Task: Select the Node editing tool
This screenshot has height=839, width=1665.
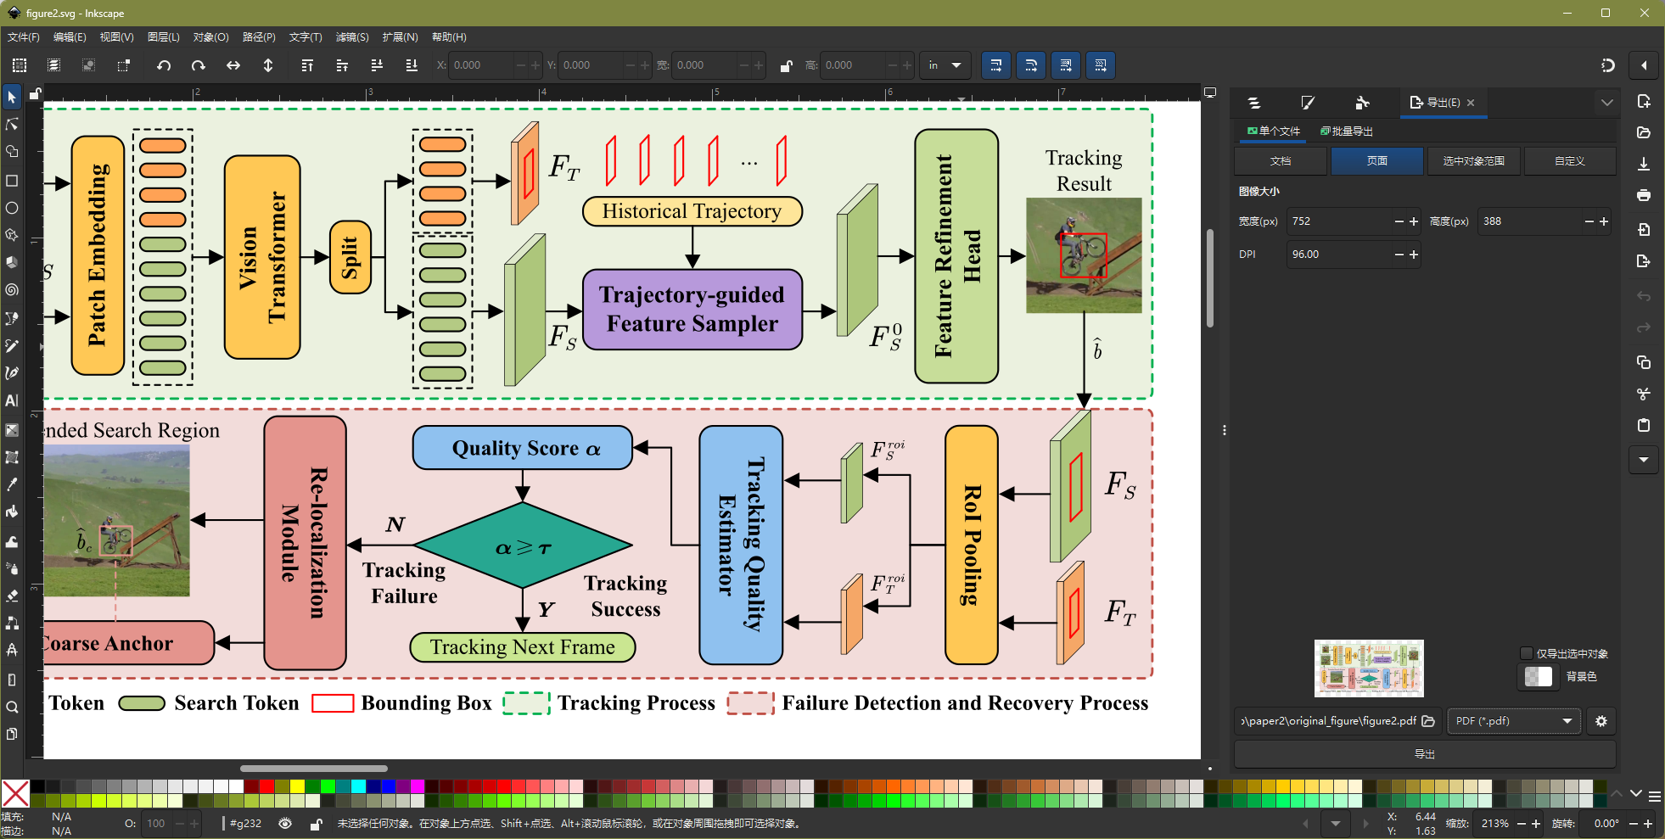Action: coord(12,125)
